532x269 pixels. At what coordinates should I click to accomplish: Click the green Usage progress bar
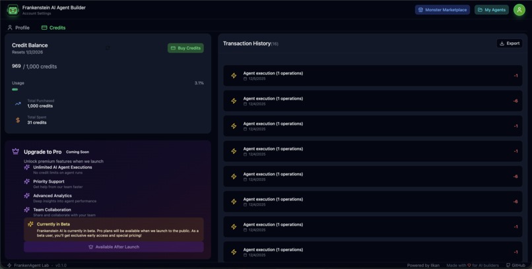[15, 90]
